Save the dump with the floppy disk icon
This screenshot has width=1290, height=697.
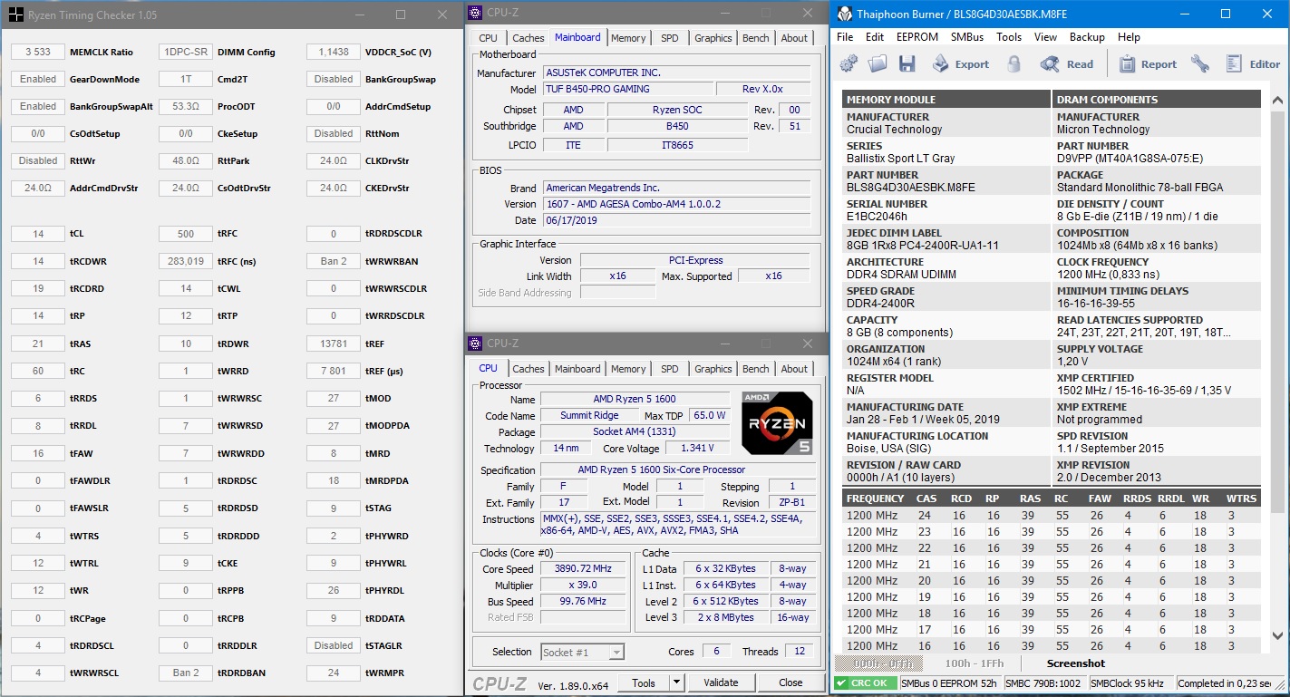click(x=907, y=63)
